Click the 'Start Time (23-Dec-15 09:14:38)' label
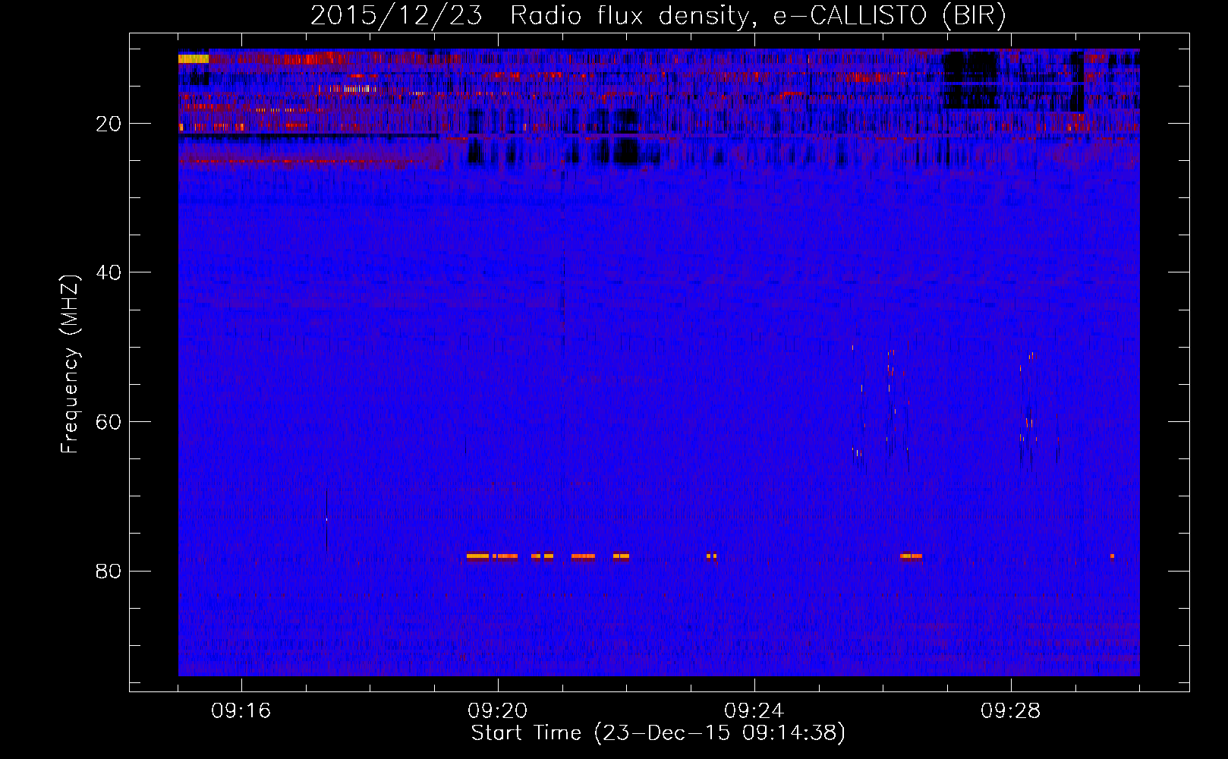Image resolution: width=1228 pixels, height=759 pixels. 658,733
